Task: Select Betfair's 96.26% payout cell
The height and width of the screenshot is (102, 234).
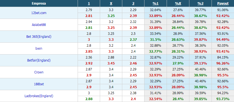Action: tap(223, 63)
